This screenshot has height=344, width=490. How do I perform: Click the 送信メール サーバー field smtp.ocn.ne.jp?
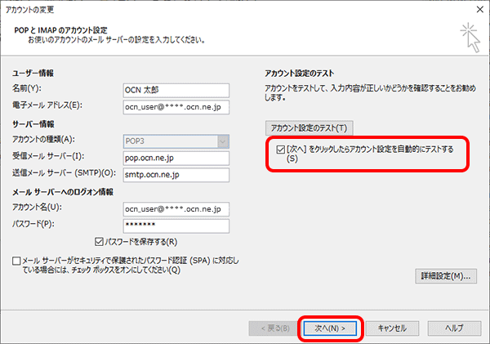coord(176,174)
